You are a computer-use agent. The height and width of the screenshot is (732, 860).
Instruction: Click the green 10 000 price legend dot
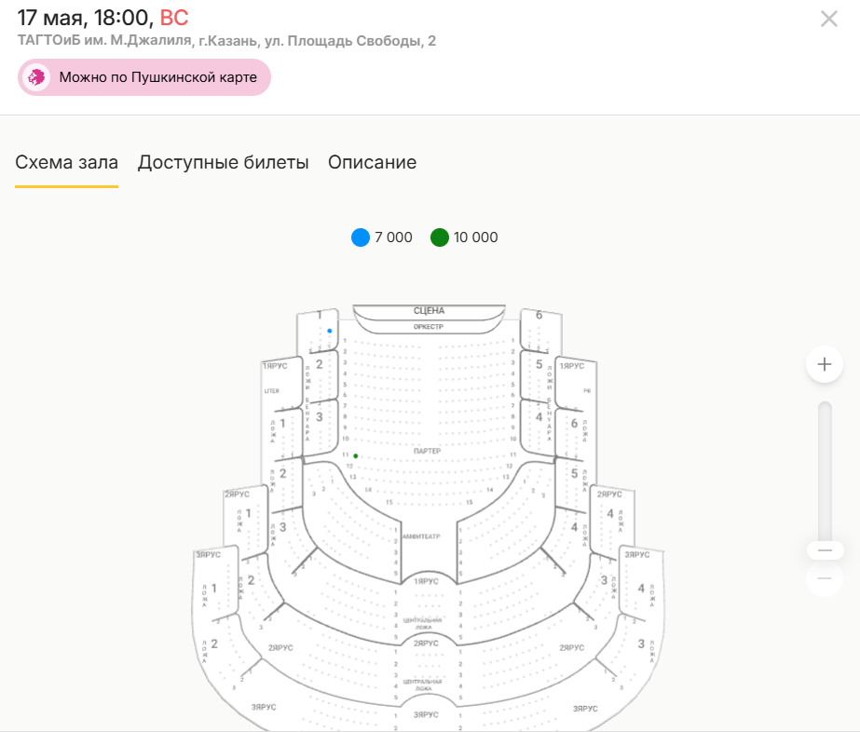click(440, 237)
